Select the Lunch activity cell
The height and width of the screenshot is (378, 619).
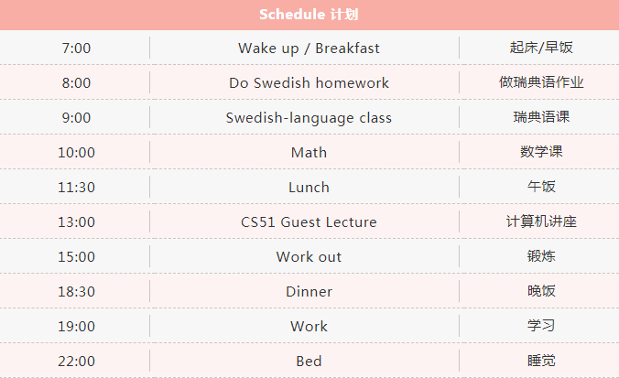(309, 188)
